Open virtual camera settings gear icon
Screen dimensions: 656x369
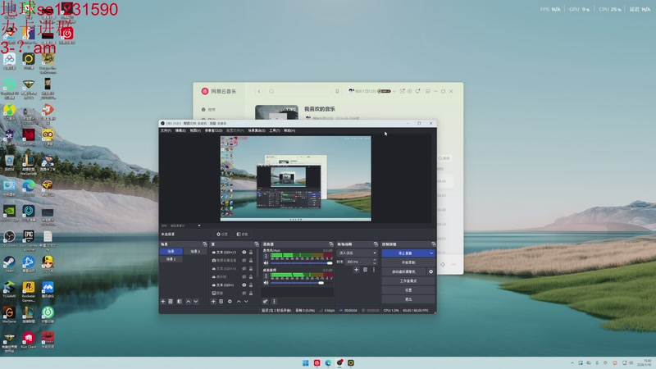(x=431, y=271)
